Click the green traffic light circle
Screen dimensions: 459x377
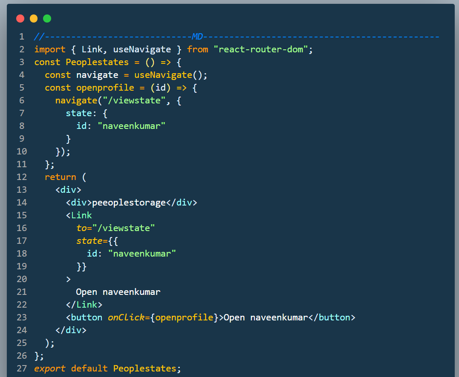(47, 18)
